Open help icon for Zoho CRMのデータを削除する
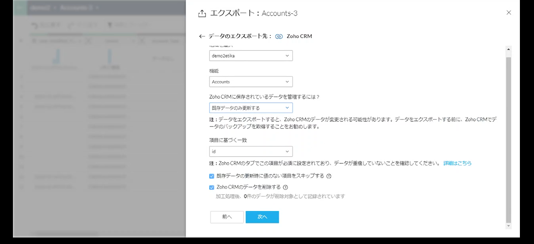534x244 pixels. coord(286,187)
